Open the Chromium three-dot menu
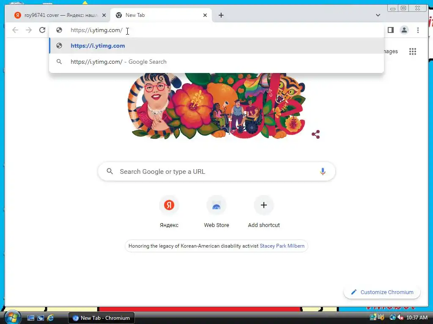The width and height of the screenshot is (433, 324). [x=418, y=30]
